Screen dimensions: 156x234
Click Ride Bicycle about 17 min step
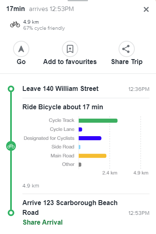pyautogui.click(x=63, y=107)
